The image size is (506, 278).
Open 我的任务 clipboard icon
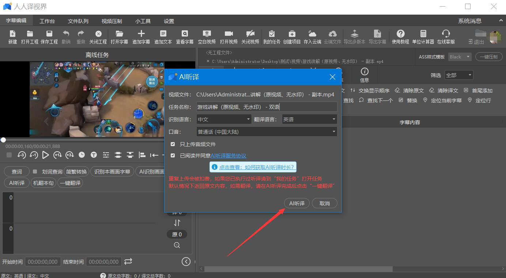click(271, 34)
